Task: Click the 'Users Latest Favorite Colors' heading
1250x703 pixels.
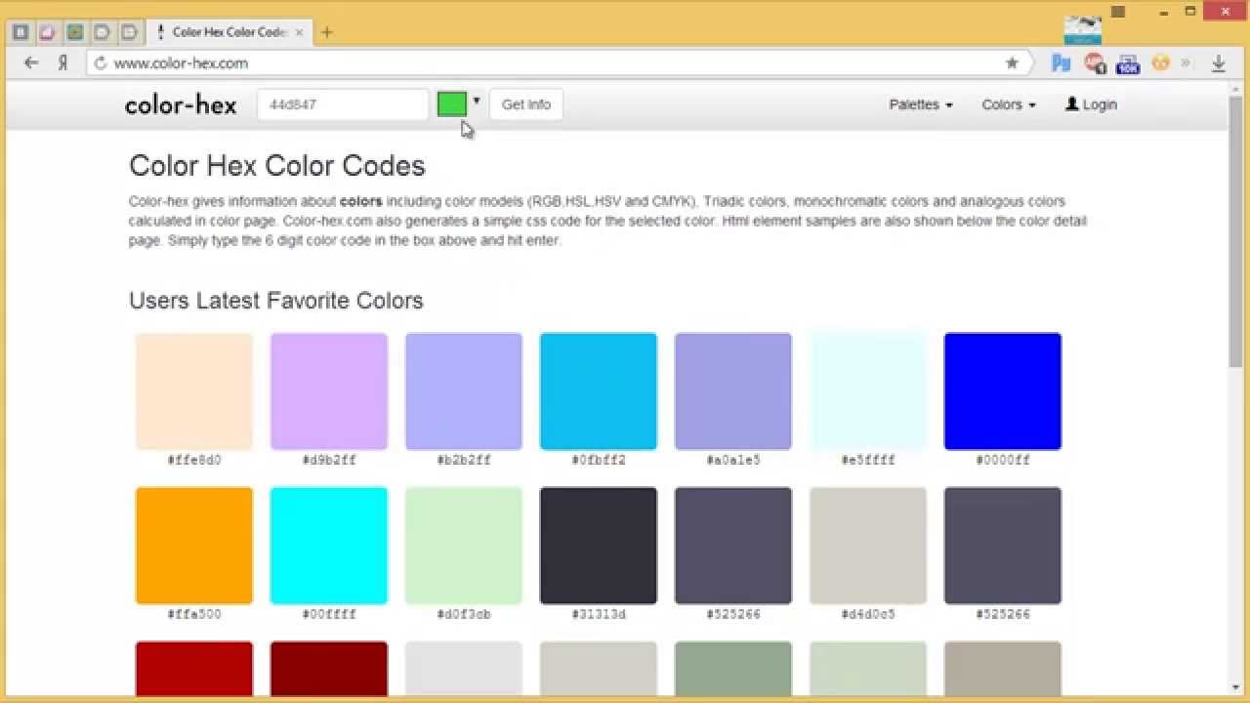Action: (276, 301)
